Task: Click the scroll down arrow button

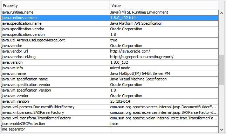Action: [x=221, y=130]
